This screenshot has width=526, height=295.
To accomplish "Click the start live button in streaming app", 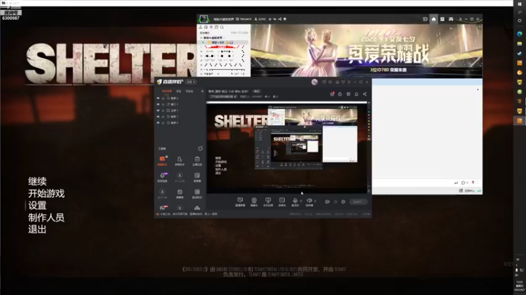I will tap(358, 202).
